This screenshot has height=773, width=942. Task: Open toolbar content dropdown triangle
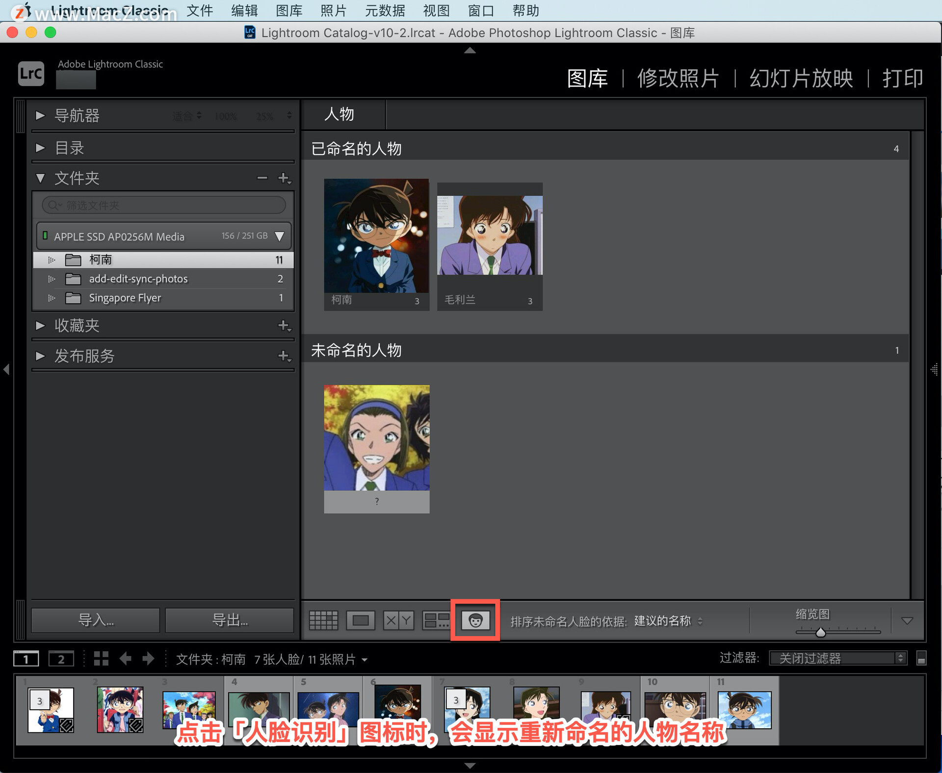907,621
